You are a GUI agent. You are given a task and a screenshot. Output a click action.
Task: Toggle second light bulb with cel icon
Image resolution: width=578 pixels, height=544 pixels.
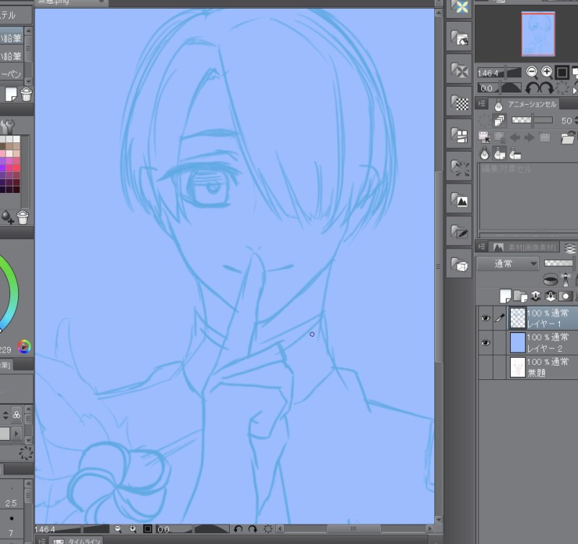point(499,153)
